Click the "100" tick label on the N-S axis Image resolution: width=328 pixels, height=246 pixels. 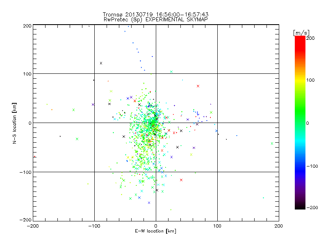point(27,74)
